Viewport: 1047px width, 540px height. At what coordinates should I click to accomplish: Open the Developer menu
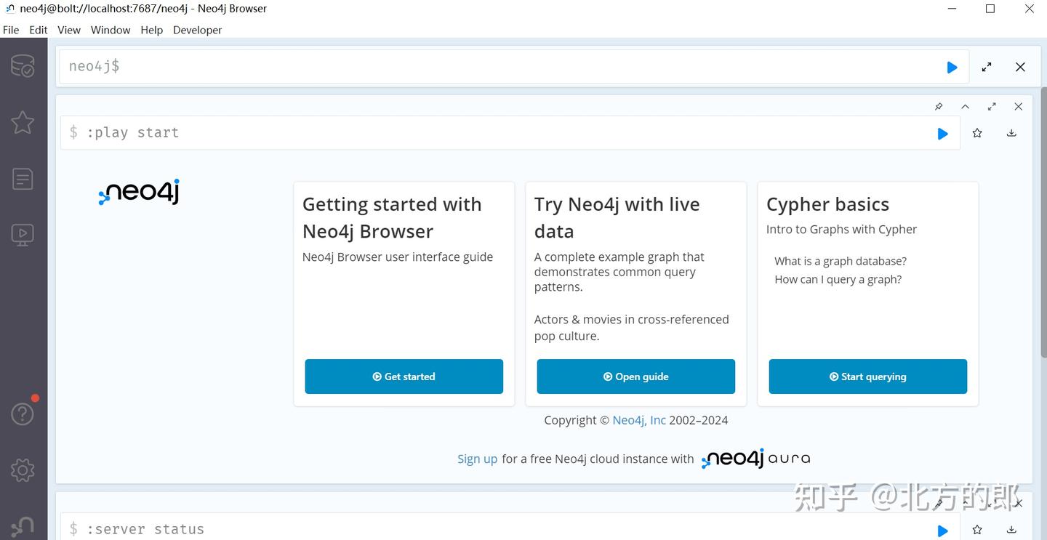197,30
